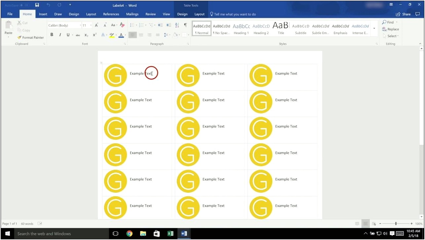The height and width of the screenshot is (240, 425).
Task: Click Shrink Font icon
Action: pyautogui.click(x=105, y=25)
